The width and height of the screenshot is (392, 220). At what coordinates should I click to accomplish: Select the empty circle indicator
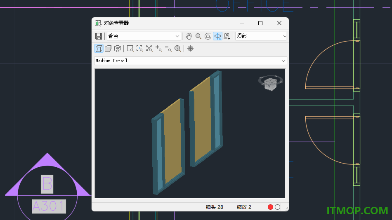click(x=278, y=207)
